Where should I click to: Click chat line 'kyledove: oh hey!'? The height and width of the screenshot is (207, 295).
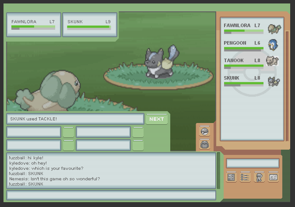[x=28, y=163]
